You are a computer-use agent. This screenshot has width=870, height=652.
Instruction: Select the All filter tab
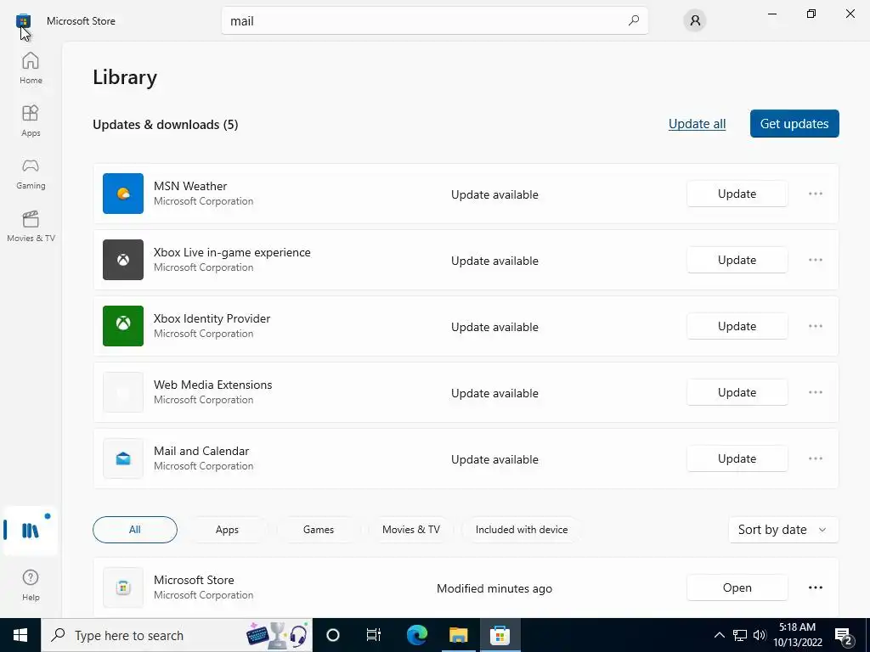pos(135,530)
